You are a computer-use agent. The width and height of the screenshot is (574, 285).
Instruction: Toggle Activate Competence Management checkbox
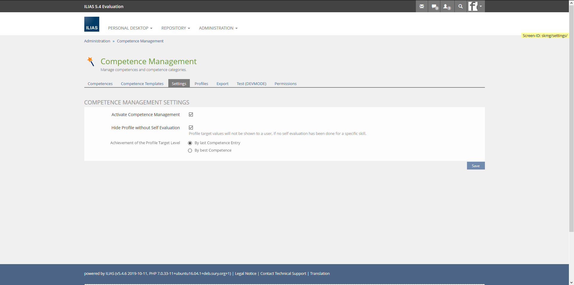tap(191, 115)
